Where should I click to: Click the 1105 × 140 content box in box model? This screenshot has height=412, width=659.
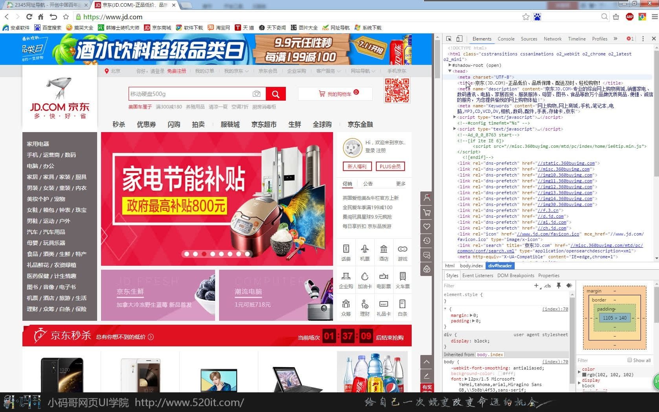(x=615, y=318)
